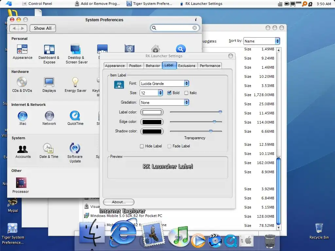Check the Fade Label option
The image size is (335, 251).
coord(169,146)
